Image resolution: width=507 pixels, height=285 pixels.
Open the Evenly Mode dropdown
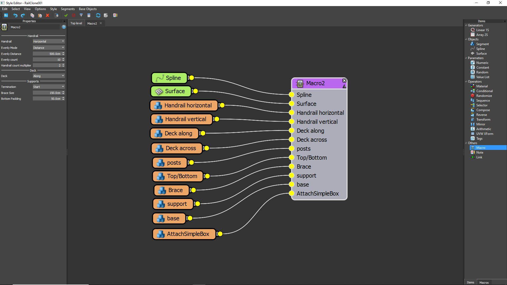click(x=49, y=48)
